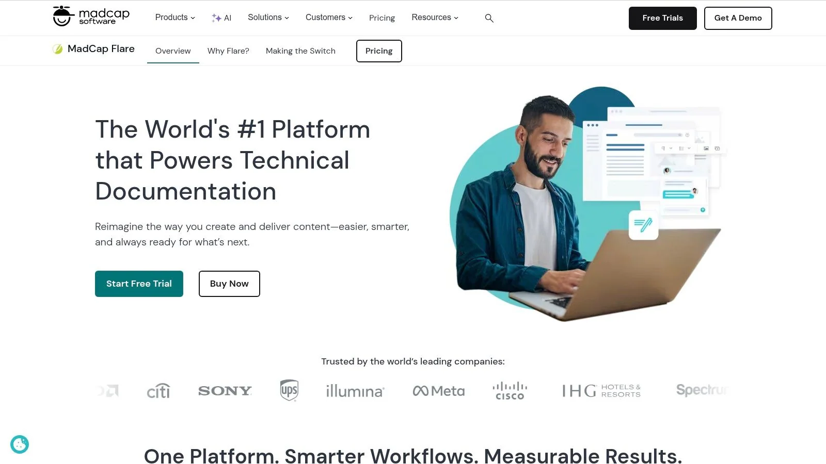Click the Meta logo

click(439, 391)
